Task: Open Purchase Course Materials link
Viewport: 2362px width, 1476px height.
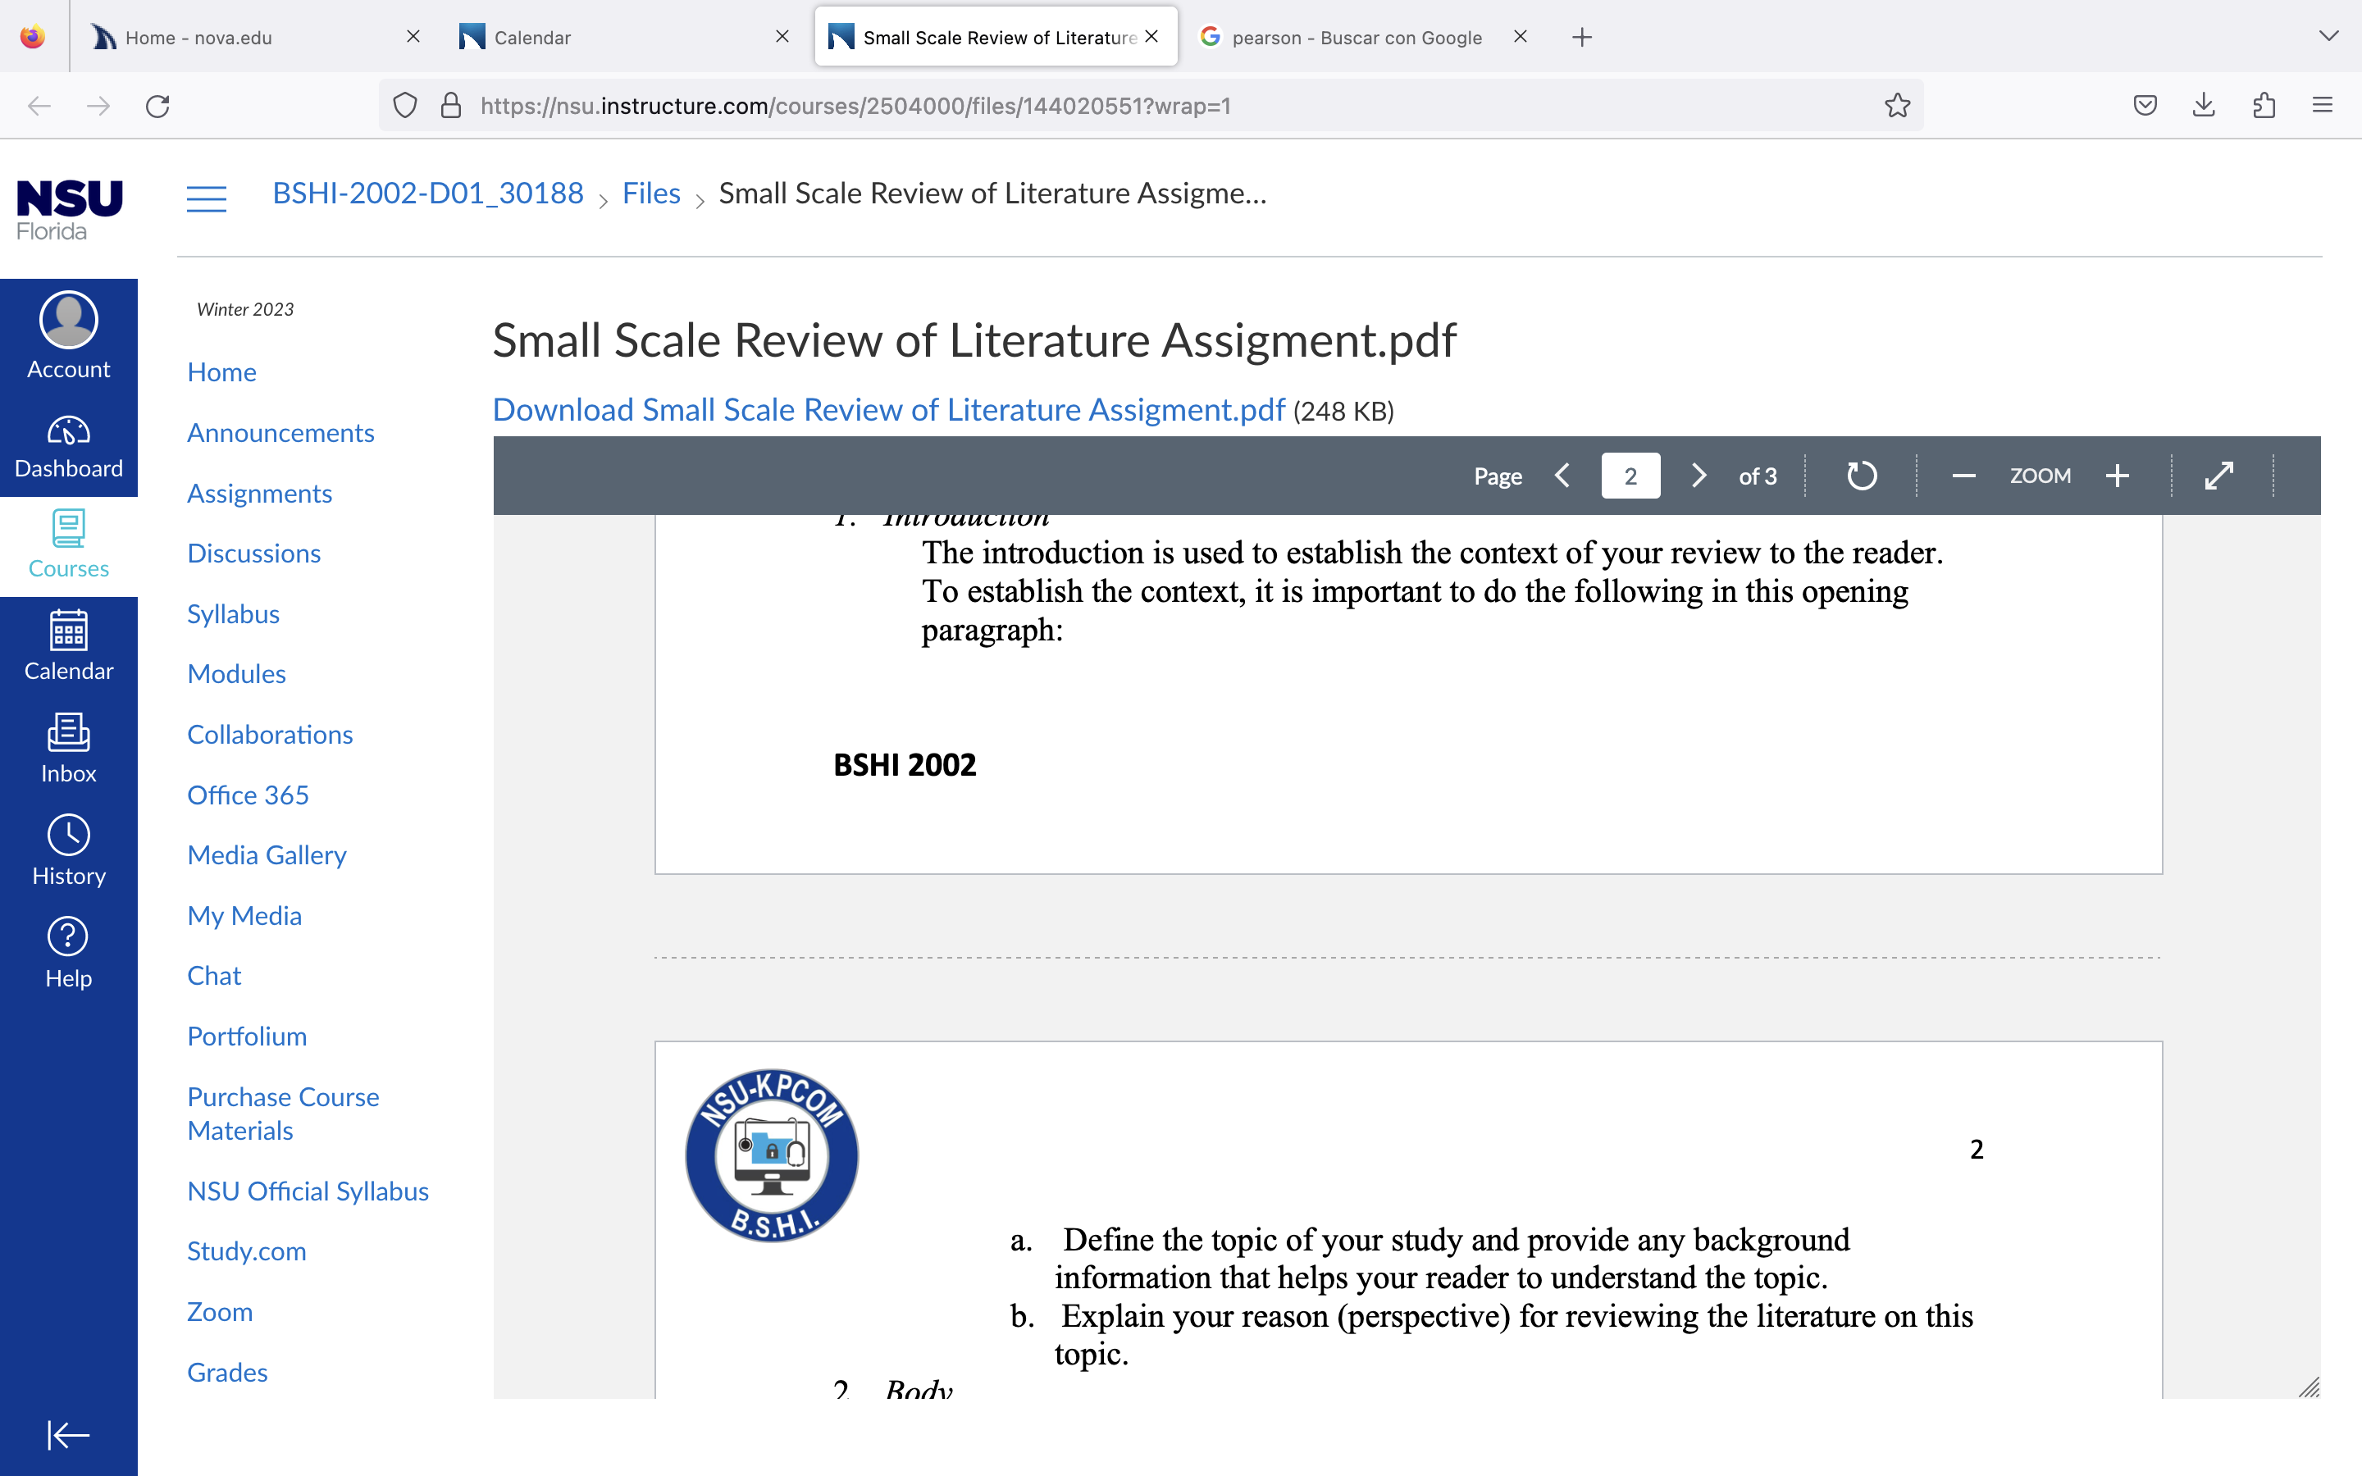Action: [283, 1114]
